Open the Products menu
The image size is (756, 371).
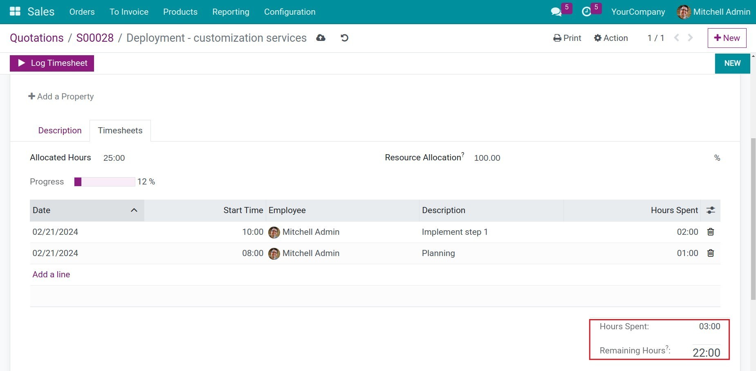pos(180,12)
